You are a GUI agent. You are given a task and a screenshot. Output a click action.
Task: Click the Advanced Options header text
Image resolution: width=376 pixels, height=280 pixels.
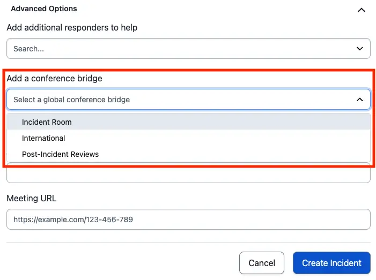point(44,9)
